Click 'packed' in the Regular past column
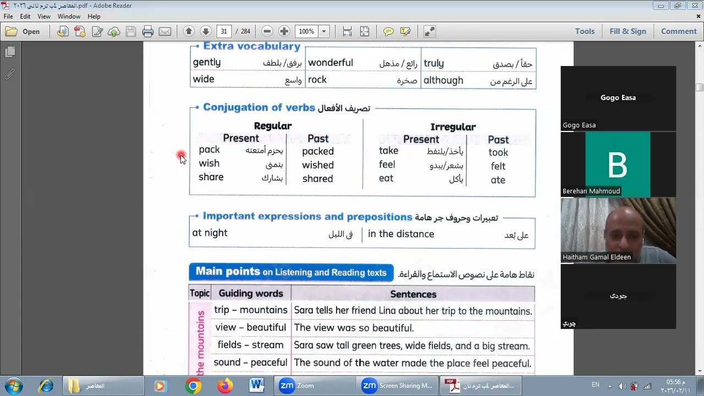Image resolution: width=704 pixels, height=396 pixels. point(318,151)
